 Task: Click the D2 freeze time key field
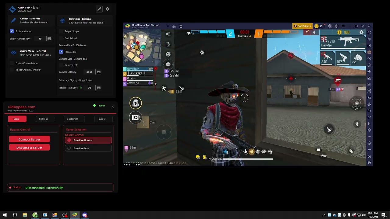pos(89,88)
